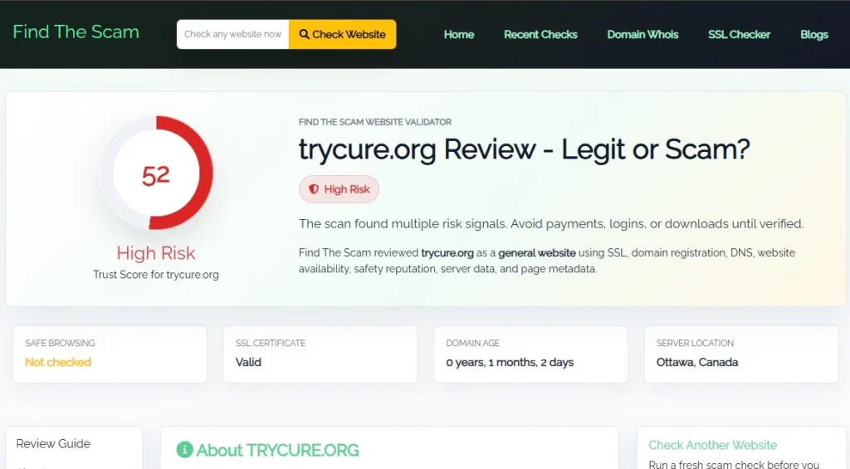Focus the 'Check any website now' field
Viewport: 850px width, 469px height.
point(232,34)
